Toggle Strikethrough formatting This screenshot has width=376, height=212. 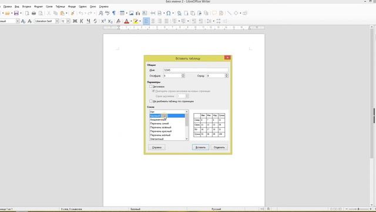95,21
